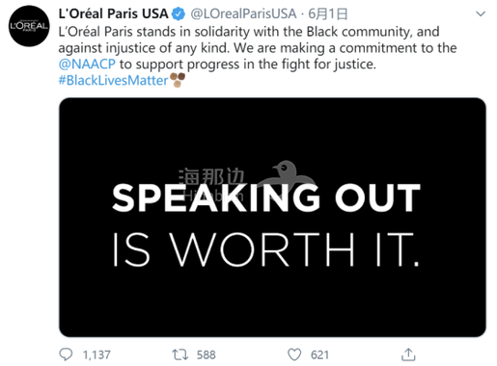
Task: Like the tweet with heart icon
Action: 294,354
